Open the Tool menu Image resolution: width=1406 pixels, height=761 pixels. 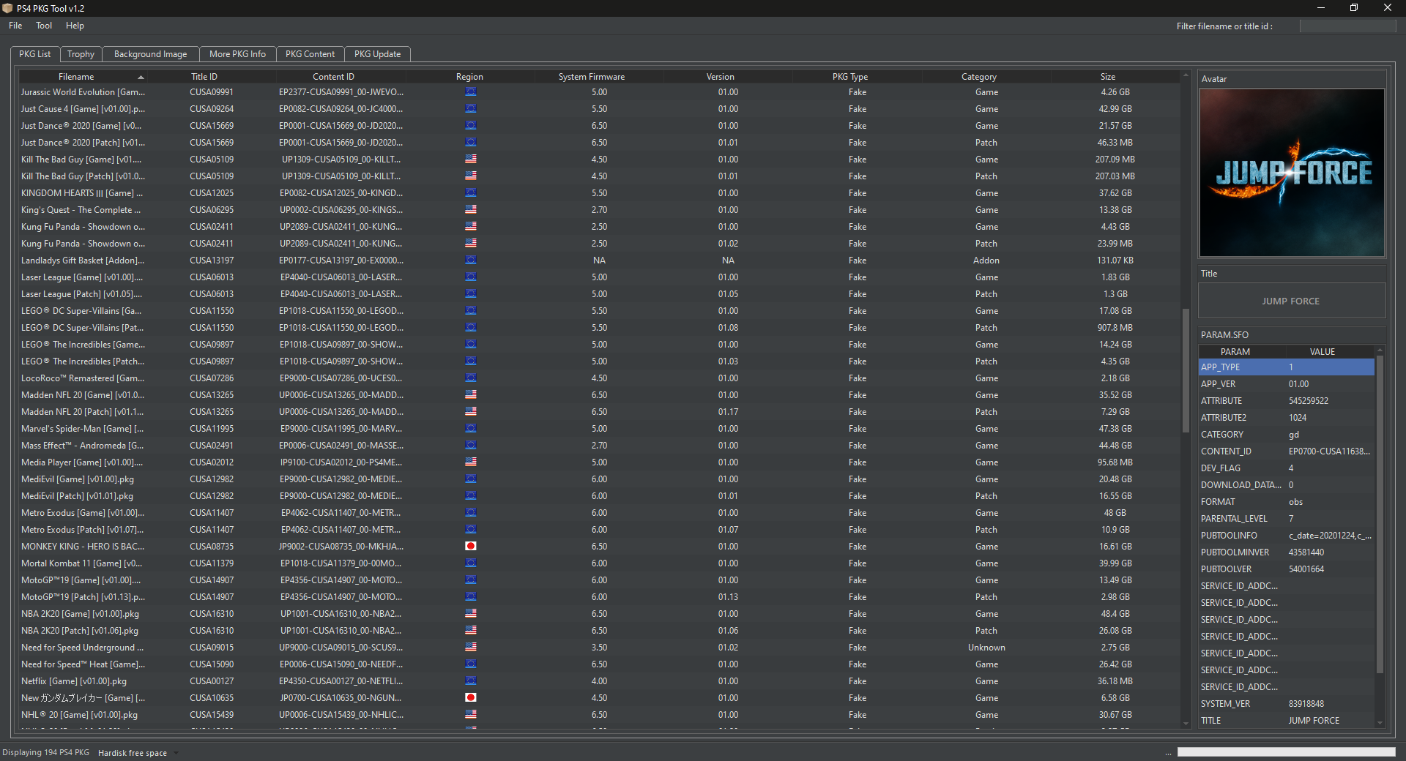pyautogui.click(x=44, y=26)
